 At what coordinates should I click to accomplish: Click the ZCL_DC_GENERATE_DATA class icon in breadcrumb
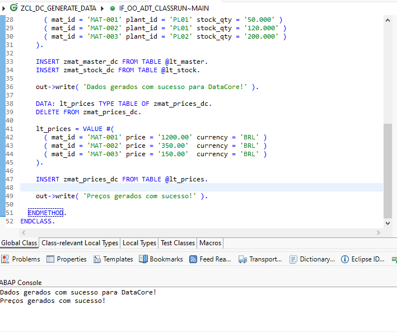tap(14, 8)
